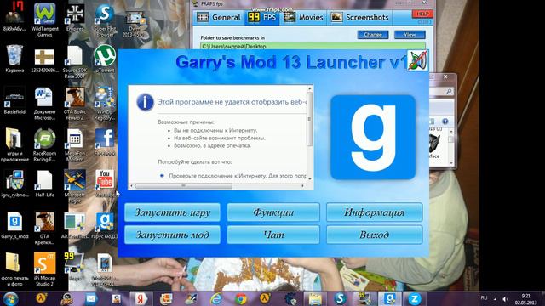Open the гарус мод13 desktop shortcut
The image size is (545, 306).
[x=105, y=225]
